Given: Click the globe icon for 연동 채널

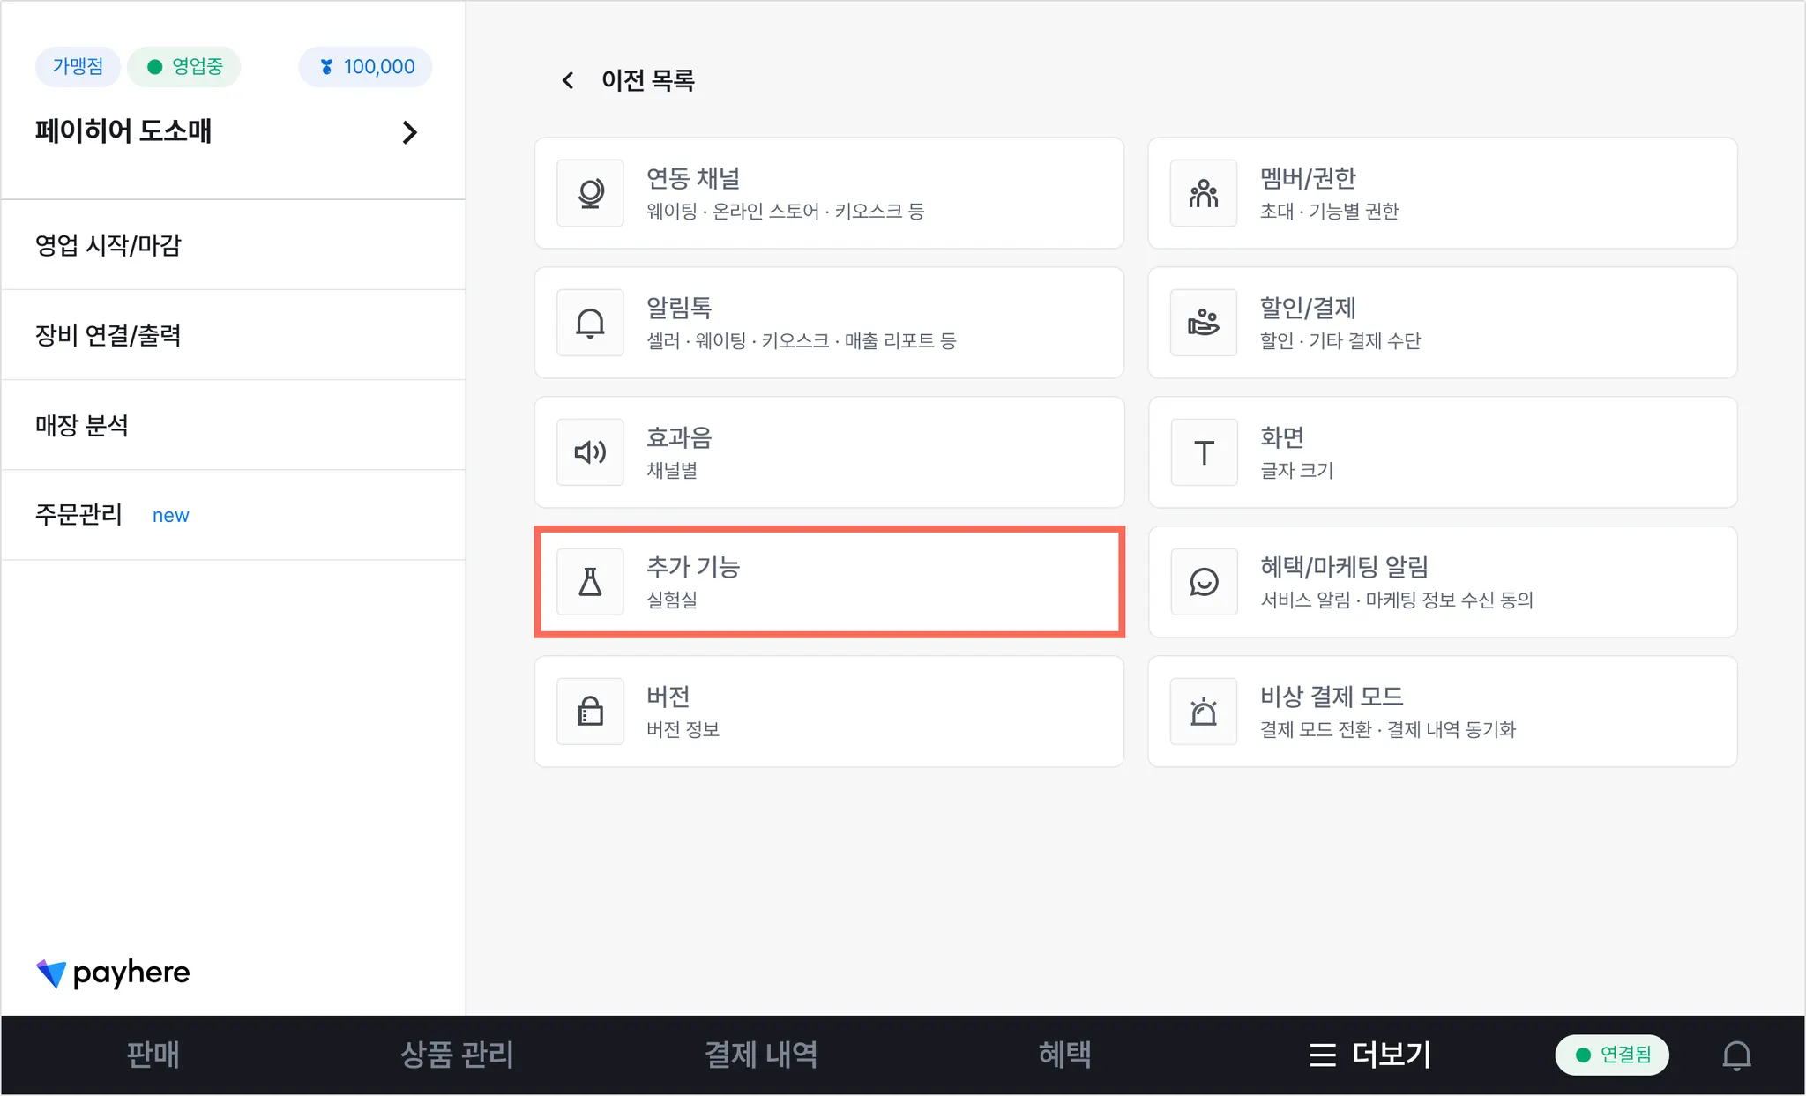Looking at the screenshot, I should tap(590, 193).
